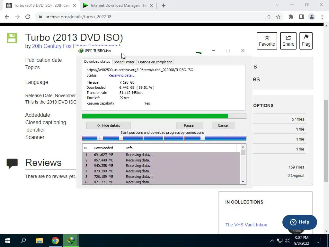The image size is (329, 247).
Task: Select connection row 6 with 871.721 MB
Action: click(x=161, y=182)
